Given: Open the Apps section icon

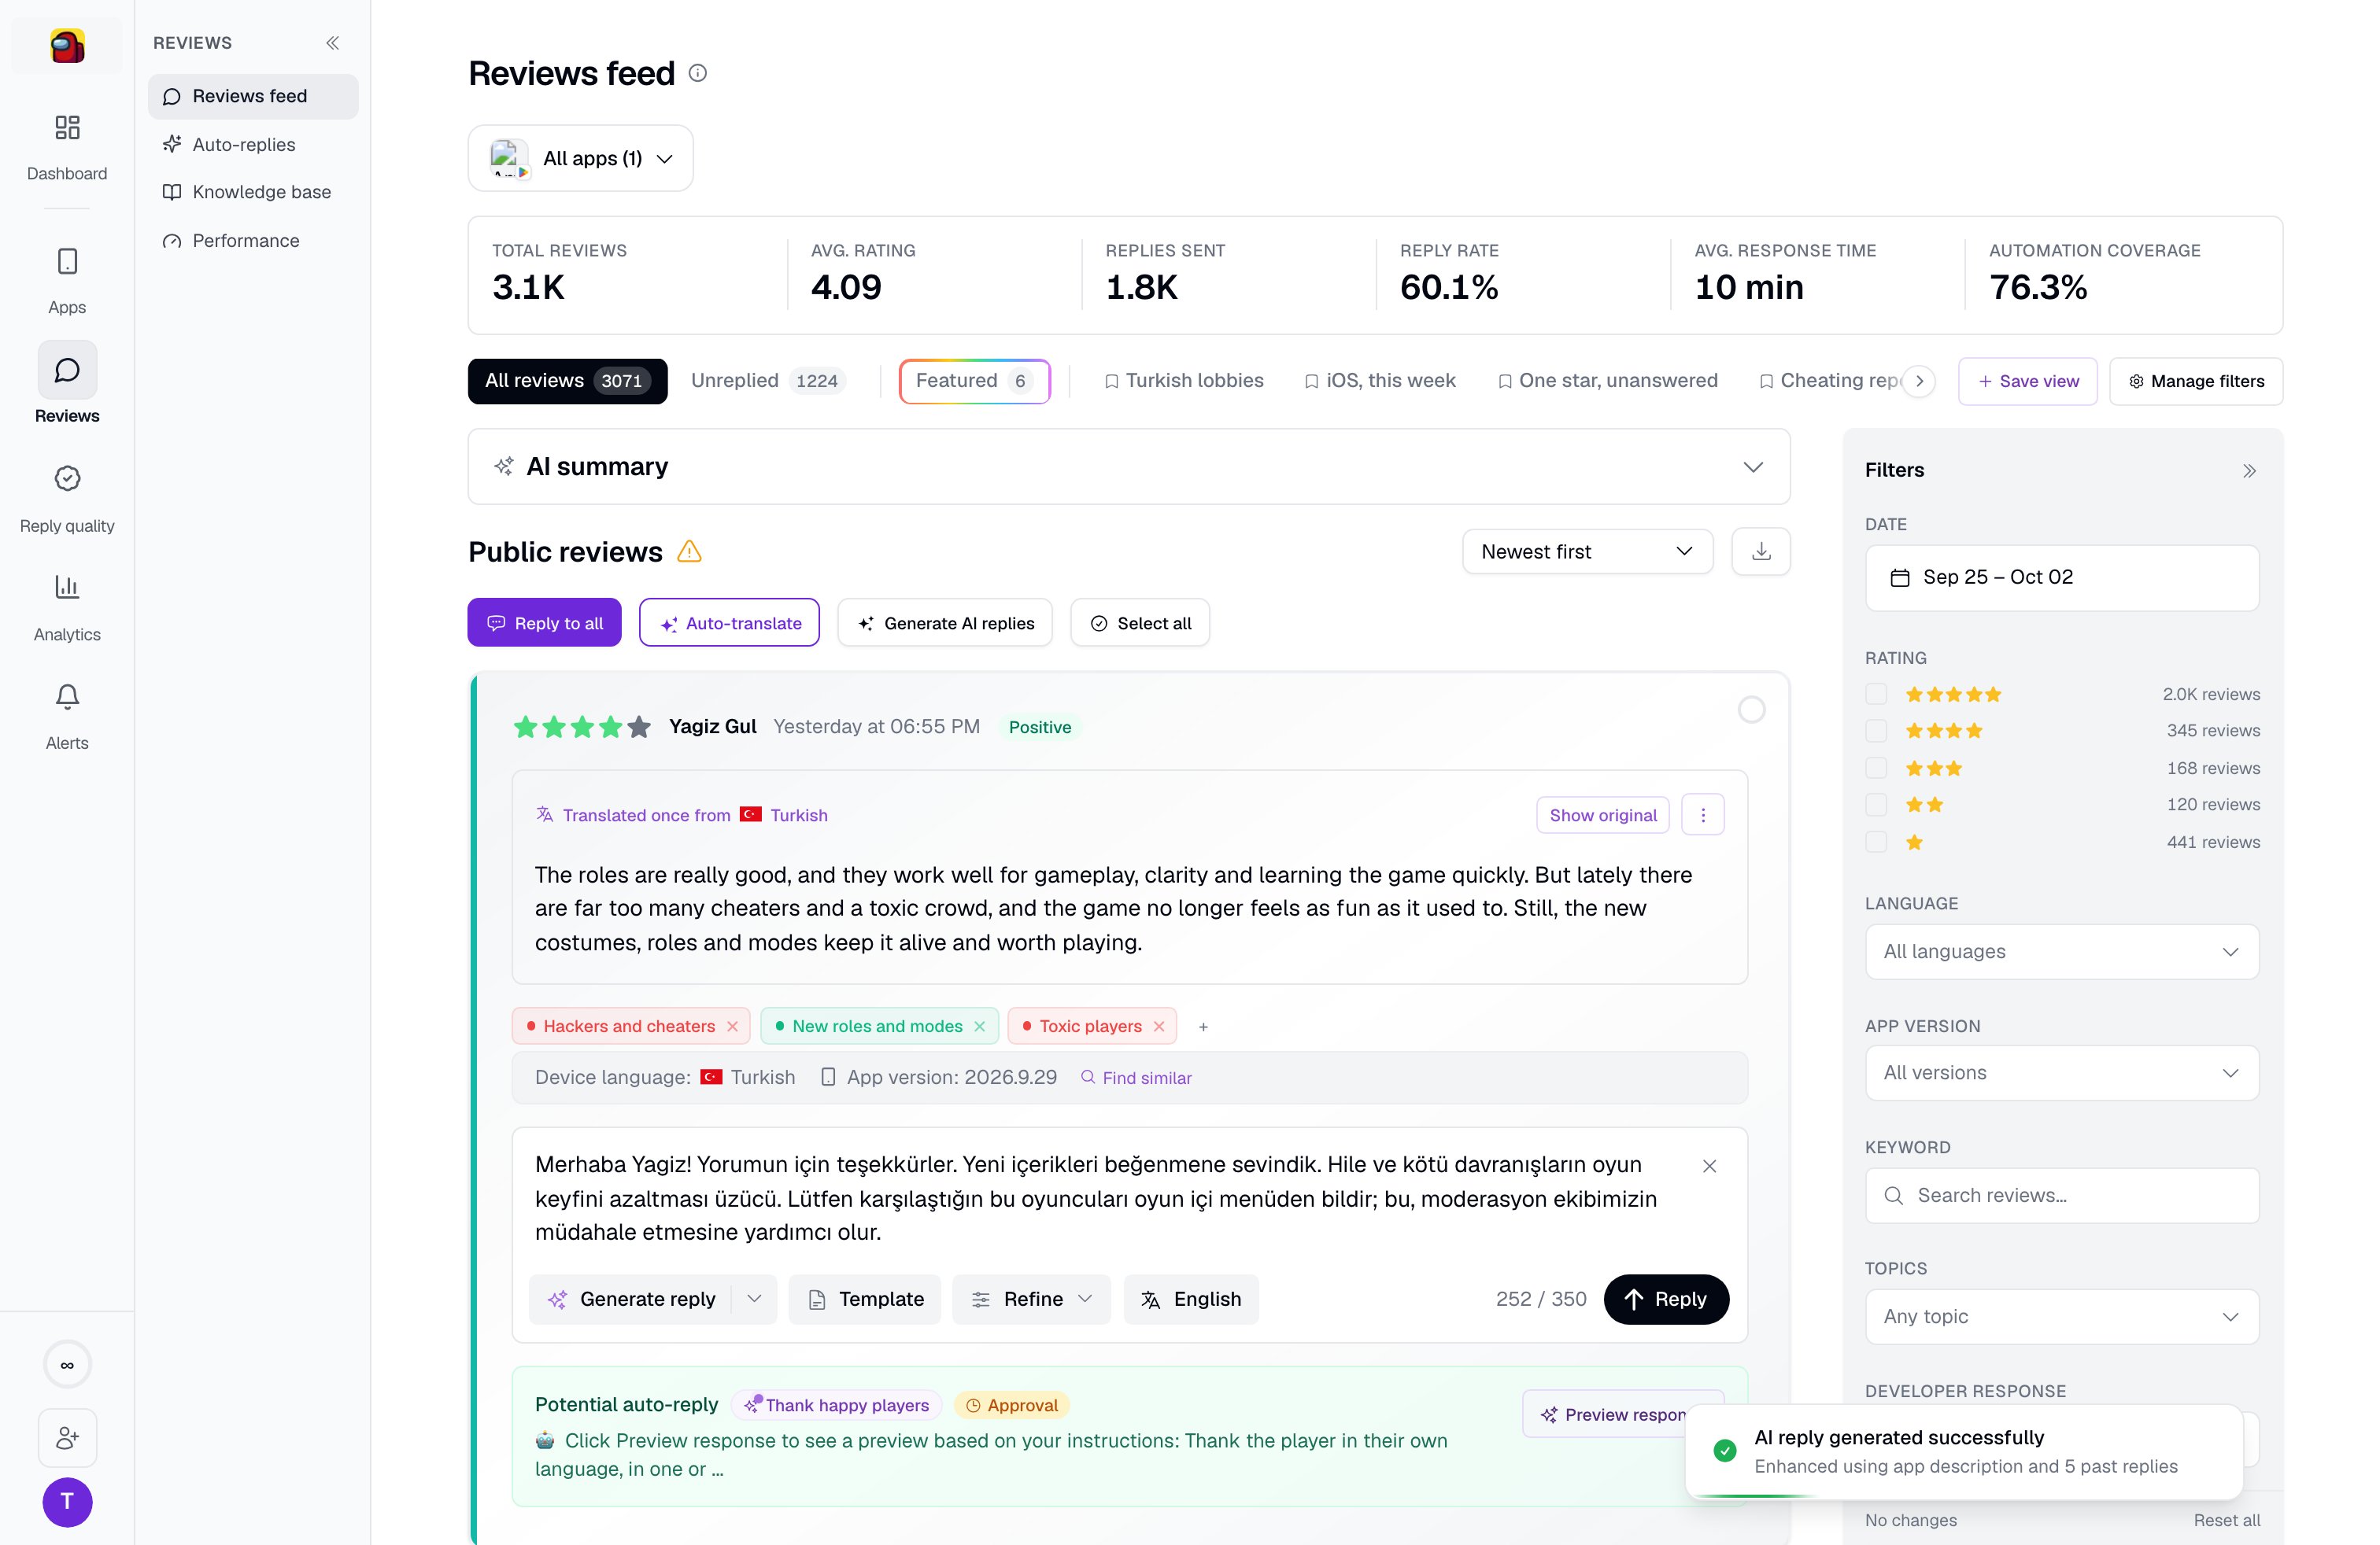Looking at the screenshot, I should click(x=67, y=262).
